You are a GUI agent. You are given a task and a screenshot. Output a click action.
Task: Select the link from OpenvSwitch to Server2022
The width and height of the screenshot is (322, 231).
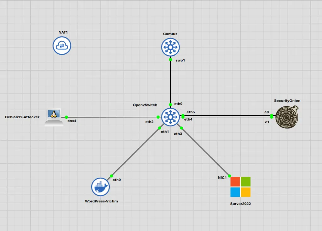click(x=205, y=152)
